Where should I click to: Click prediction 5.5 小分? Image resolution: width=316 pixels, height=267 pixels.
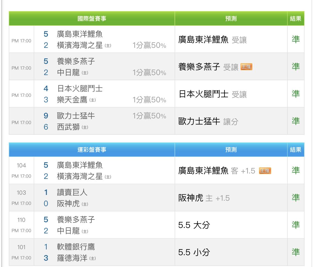pos(194,252)
